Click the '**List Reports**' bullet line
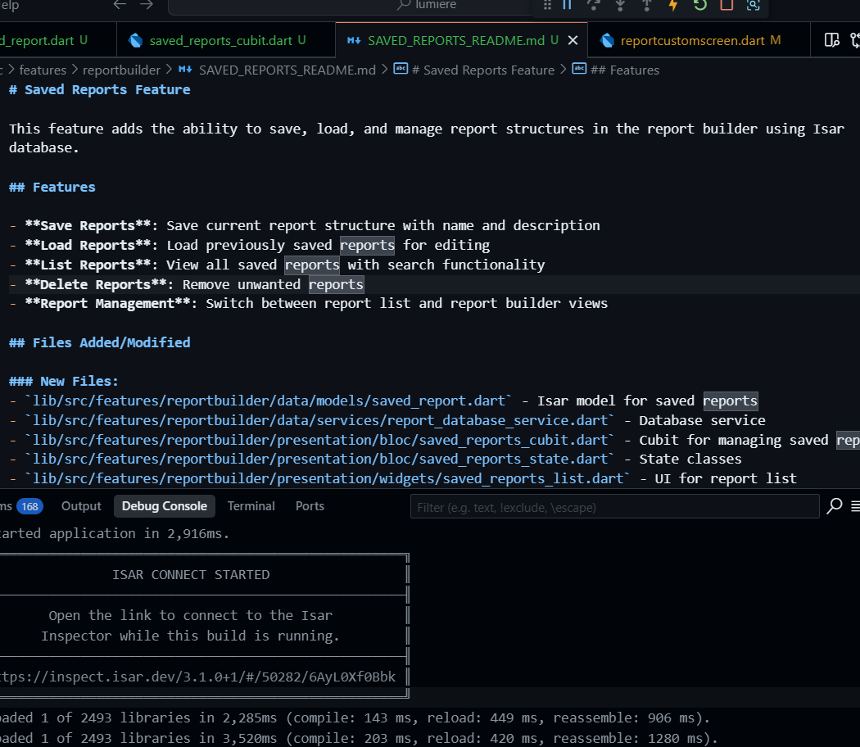The image size is (860, 747). coord(277,265)
